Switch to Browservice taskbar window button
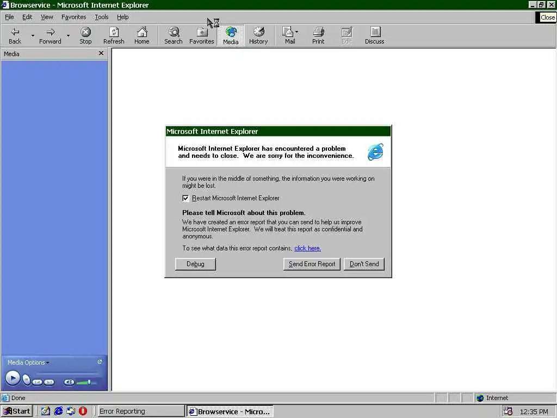557x418 pixels. [230, 411]
